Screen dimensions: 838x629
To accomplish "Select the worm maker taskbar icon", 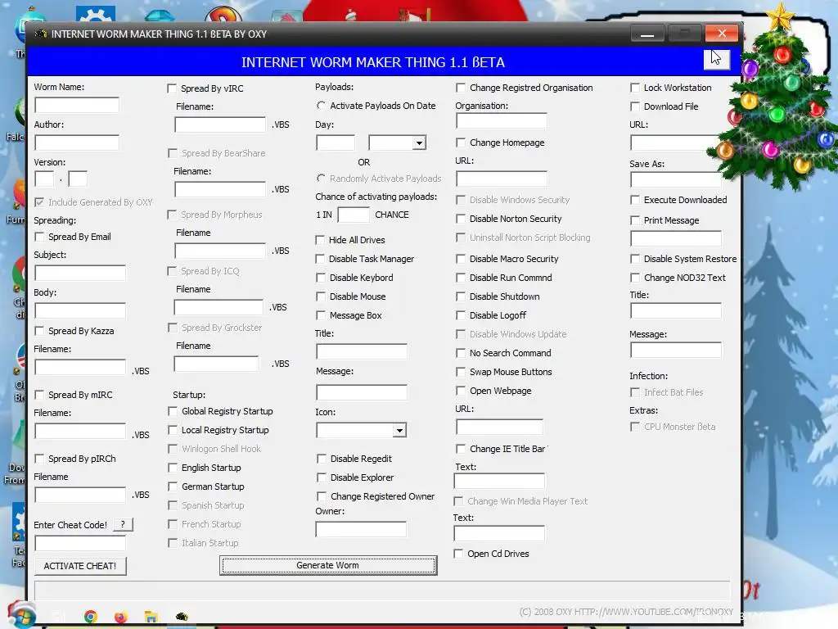I will coord(182,617).
